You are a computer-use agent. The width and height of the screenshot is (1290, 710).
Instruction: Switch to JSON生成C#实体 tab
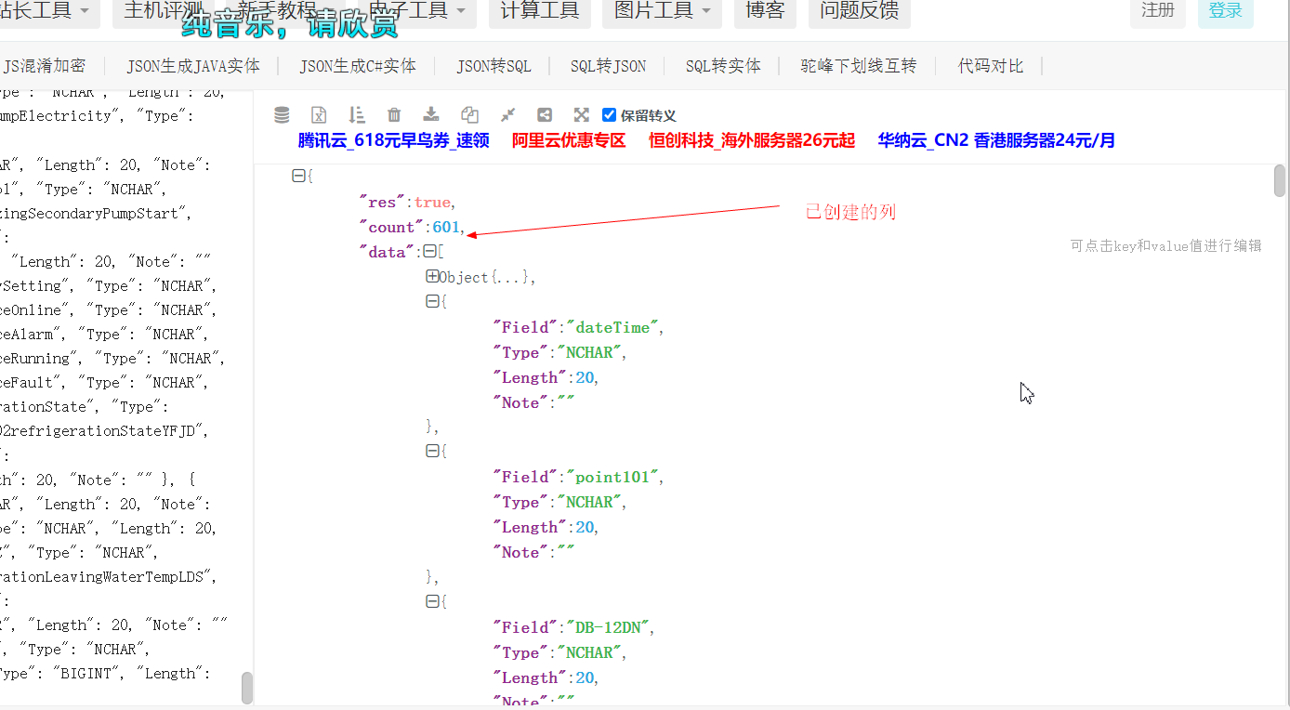click(358, 66)
